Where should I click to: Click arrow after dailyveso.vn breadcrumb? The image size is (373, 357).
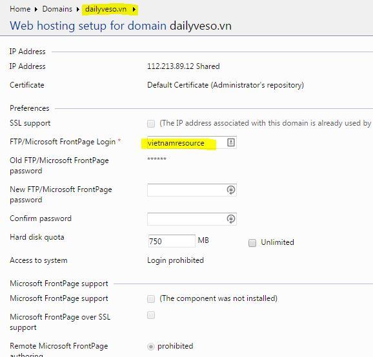(134, 9)
